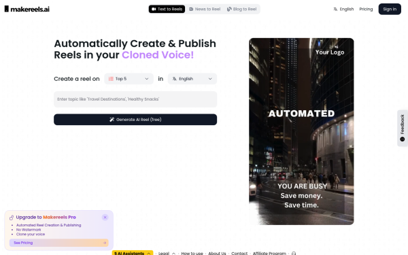Image resolution: width=408 pixels, height=255 pixels.
Task: Play the AUTOMATED preview reel video
Action: (301, 131)
